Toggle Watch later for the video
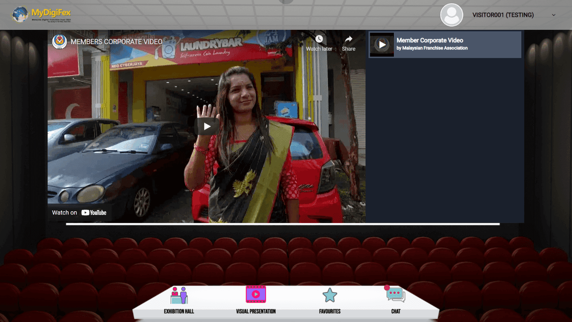 click(319, 38)
